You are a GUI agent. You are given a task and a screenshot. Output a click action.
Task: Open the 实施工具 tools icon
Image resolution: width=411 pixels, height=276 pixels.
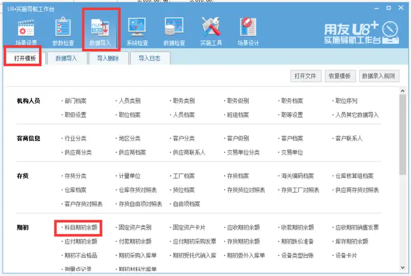[211, 32]
